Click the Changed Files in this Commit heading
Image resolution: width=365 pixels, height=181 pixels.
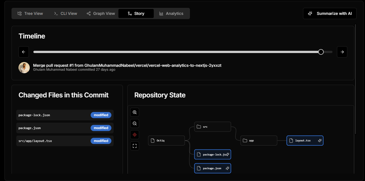tap(63, 95)
